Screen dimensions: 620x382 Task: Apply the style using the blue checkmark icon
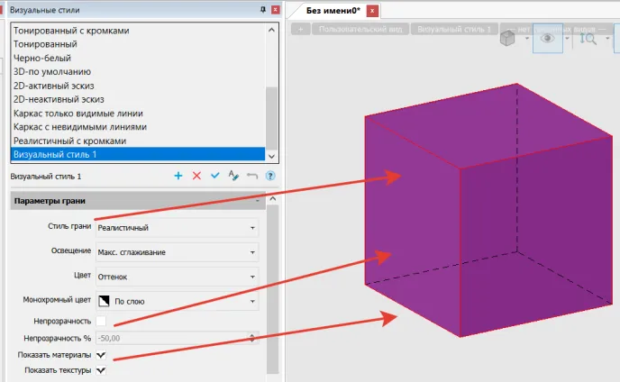tap(214, 177)
